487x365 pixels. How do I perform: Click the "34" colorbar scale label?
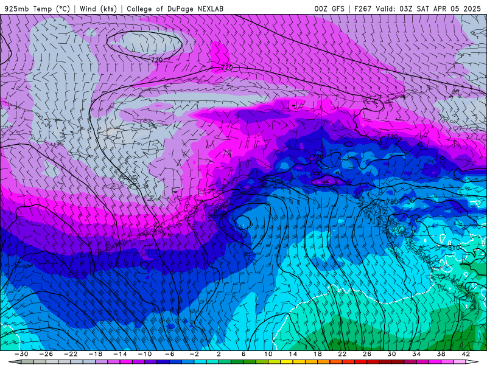click(416, 354)
